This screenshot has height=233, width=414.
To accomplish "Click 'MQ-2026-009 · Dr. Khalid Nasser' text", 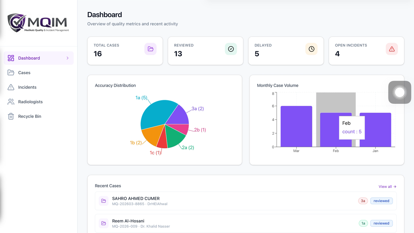I will 141,226.
